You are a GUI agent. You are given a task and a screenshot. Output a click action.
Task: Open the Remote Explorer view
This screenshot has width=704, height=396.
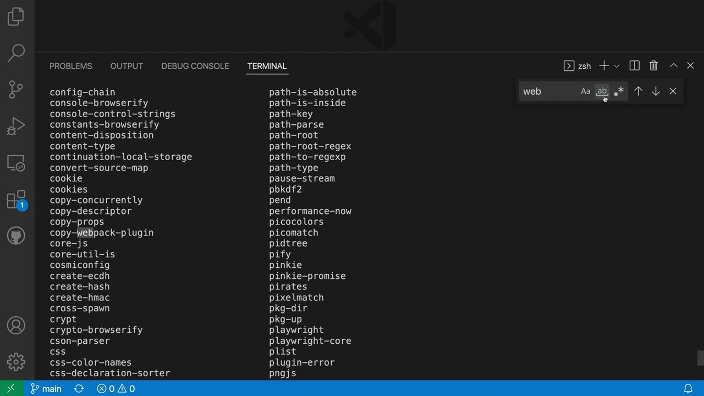pyautogui.click(x=16, y=163)
